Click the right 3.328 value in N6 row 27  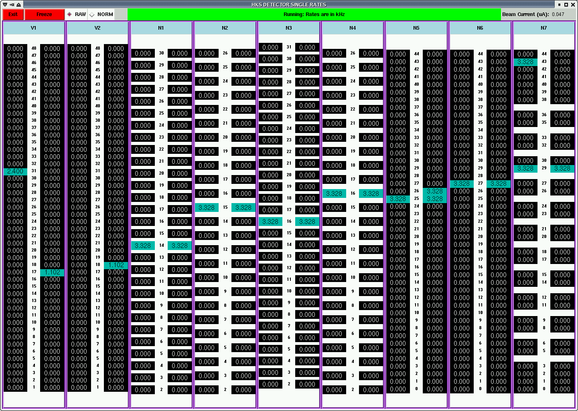point(499,184)
